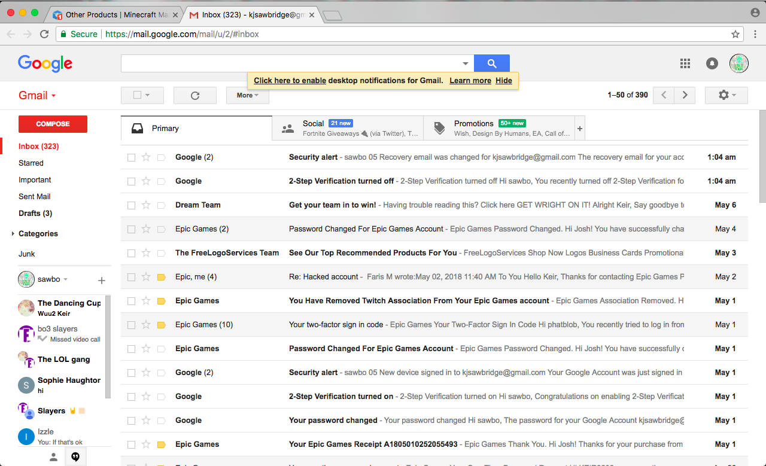Tick the 'Your two-factor sign in code' email
766x466 pixels.
131,325
